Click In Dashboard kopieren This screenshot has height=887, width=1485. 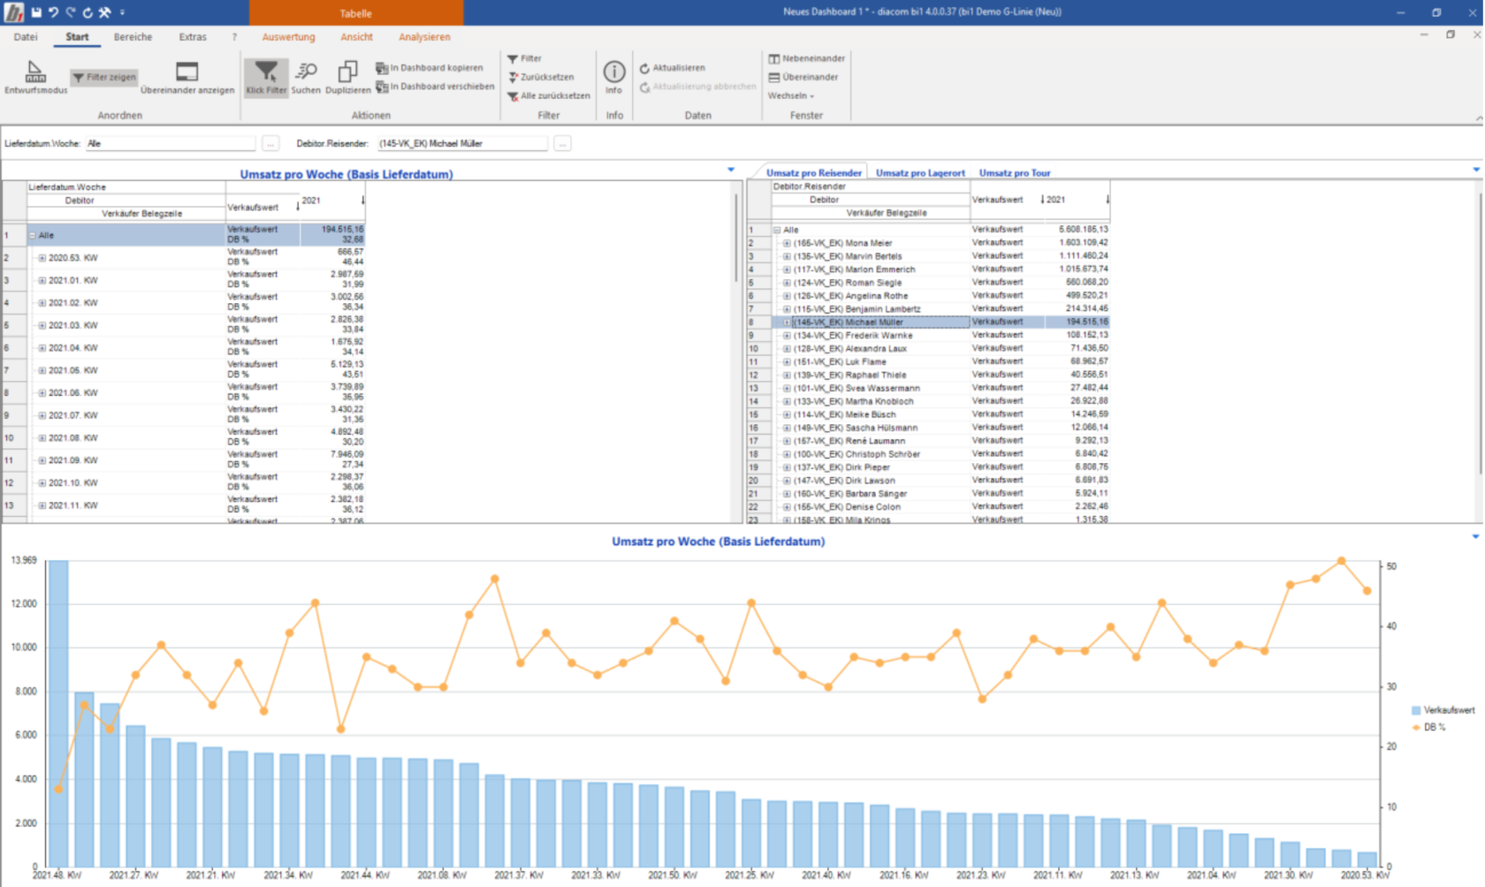(430, 68)
